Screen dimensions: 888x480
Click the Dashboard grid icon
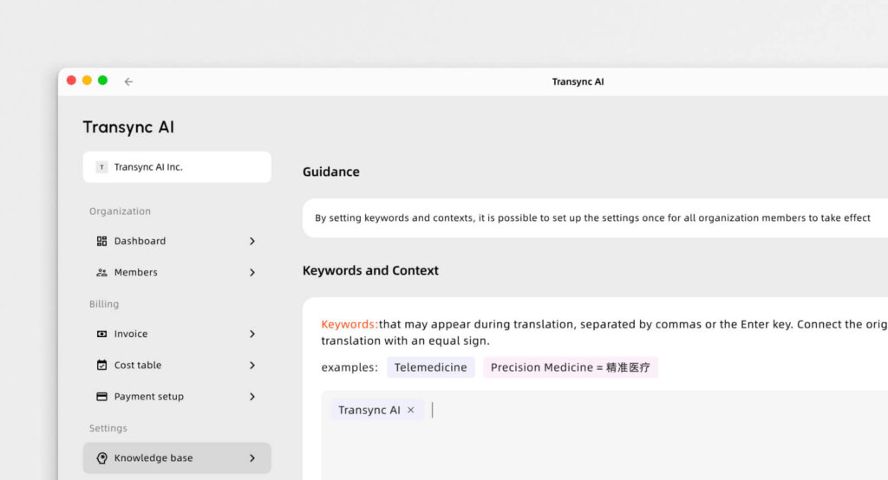tap(101, 241)
